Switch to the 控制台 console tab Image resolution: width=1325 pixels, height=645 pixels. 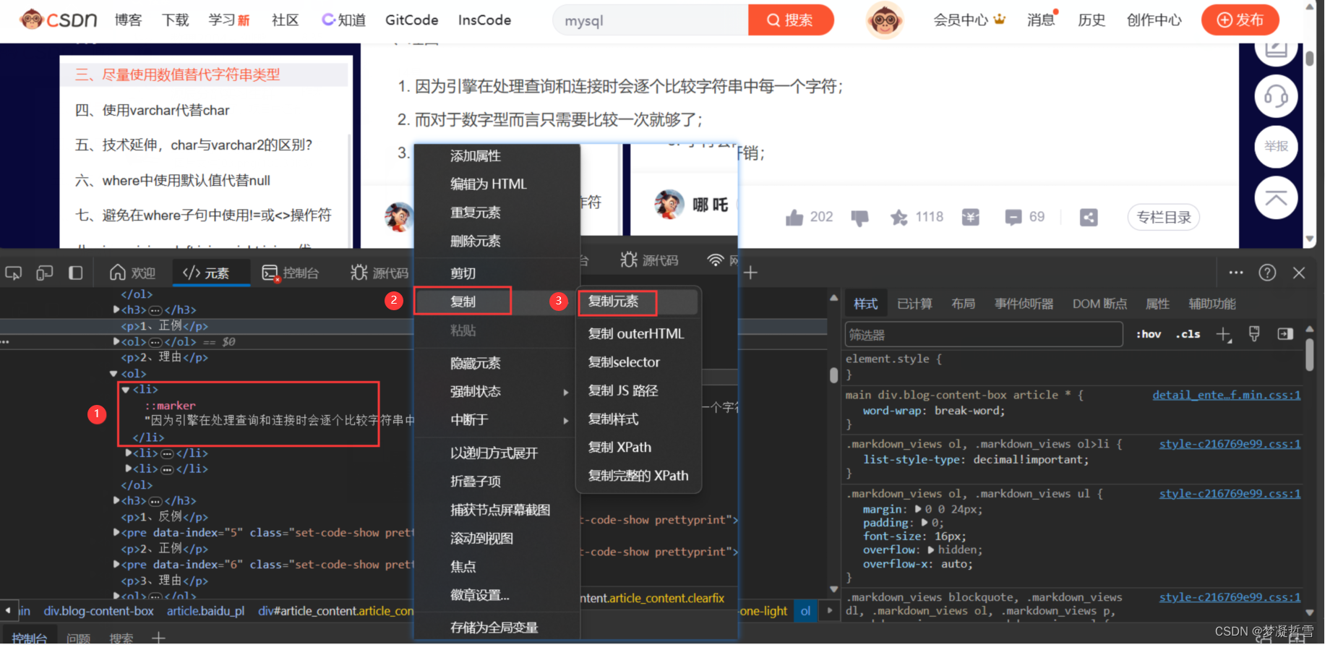291,273
